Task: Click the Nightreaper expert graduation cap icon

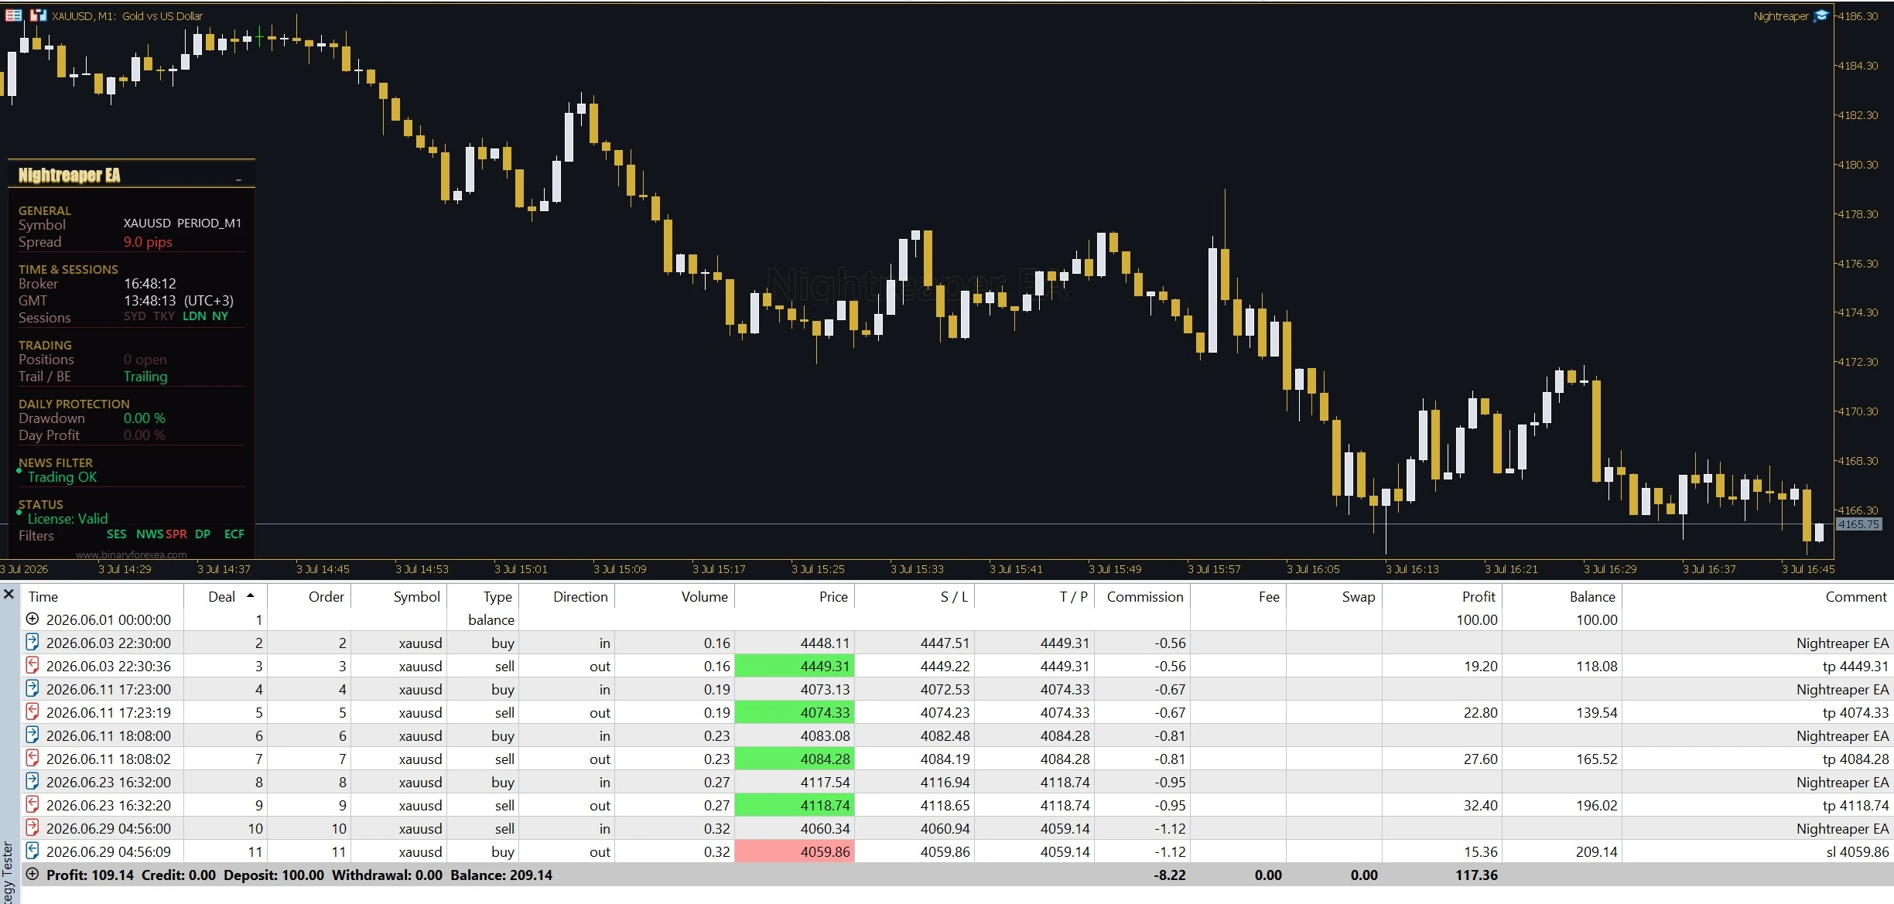Action: [x=1820, y=15]
